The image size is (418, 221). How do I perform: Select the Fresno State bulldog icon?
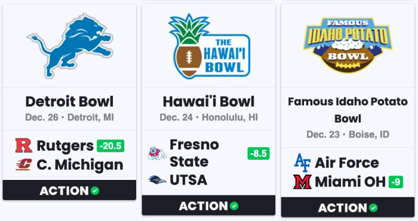click(157, 154)
